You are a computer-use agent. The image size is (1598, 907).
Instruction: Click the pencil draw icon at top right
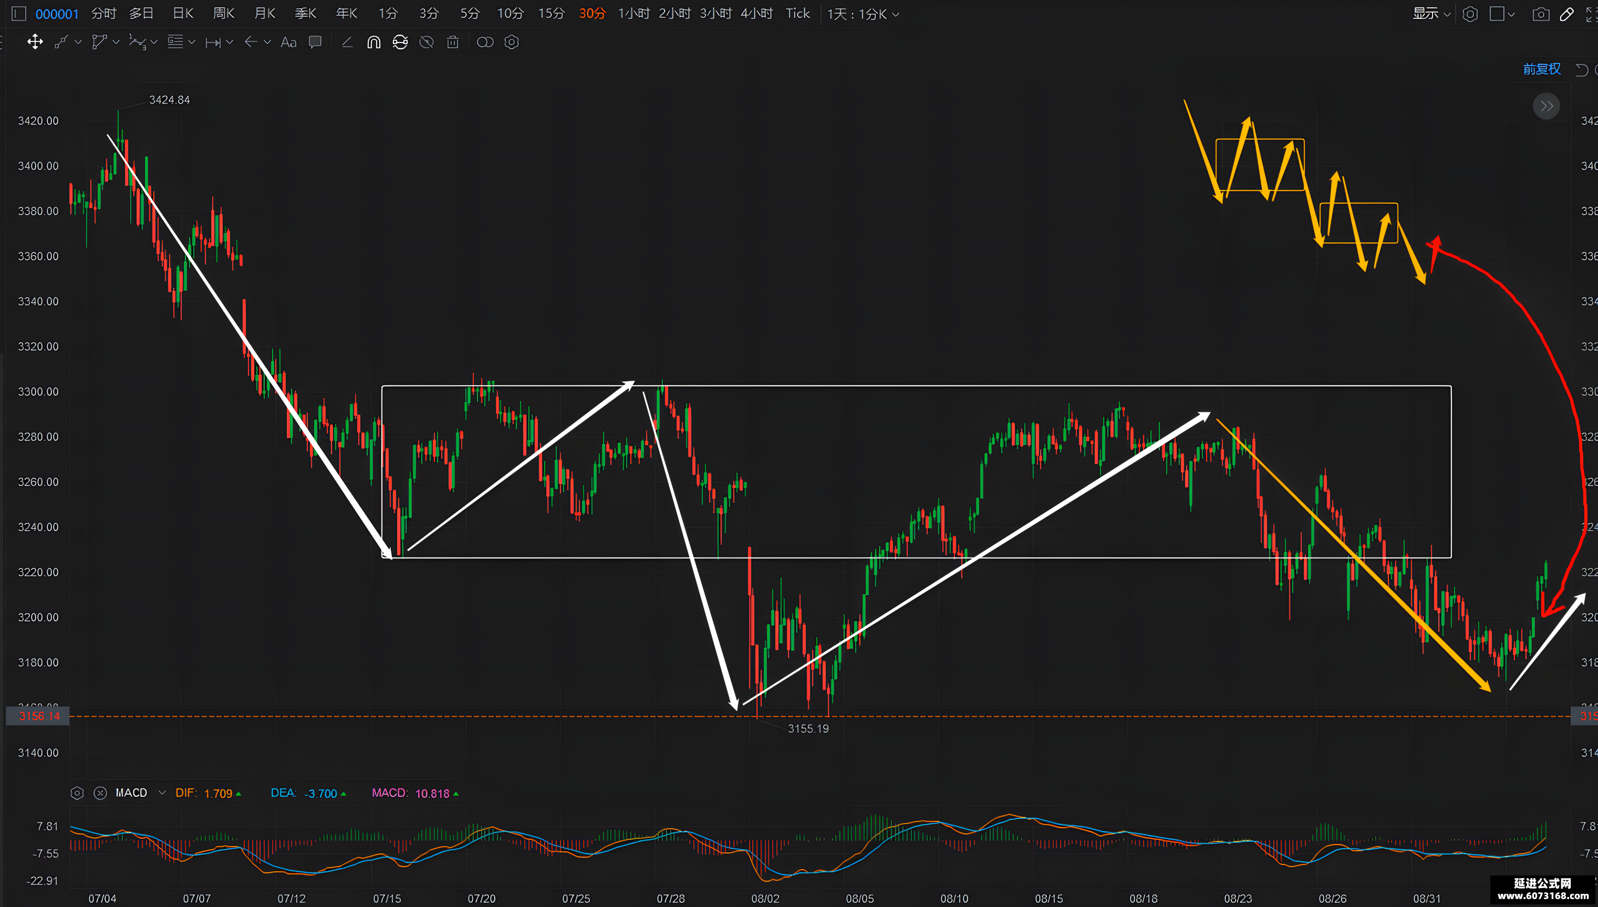[1566, 14]
